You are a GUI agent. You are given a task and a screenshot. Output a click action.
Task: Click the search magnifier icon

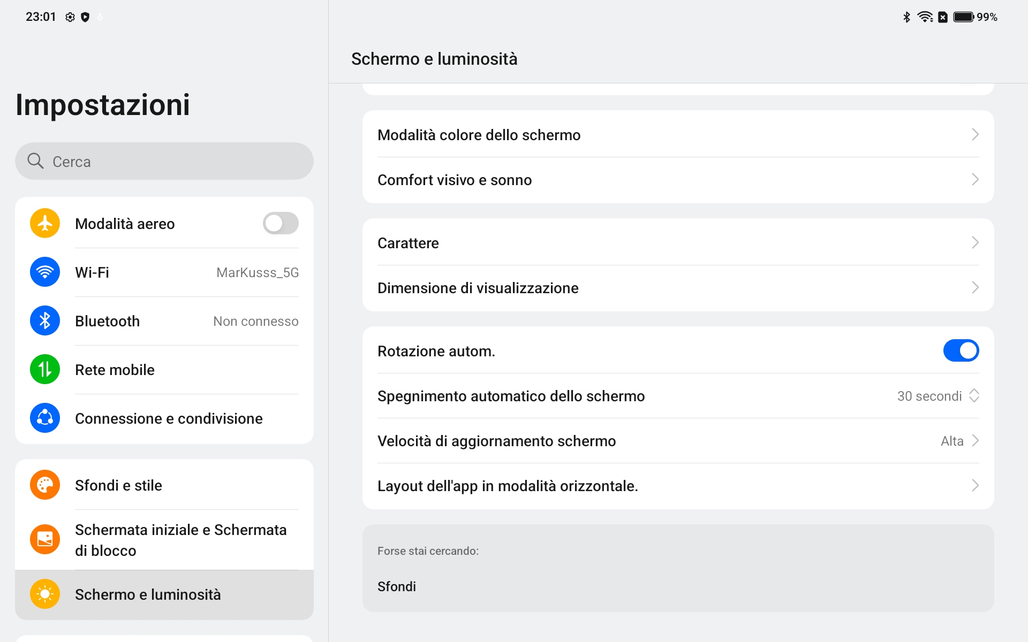[35, 160]
